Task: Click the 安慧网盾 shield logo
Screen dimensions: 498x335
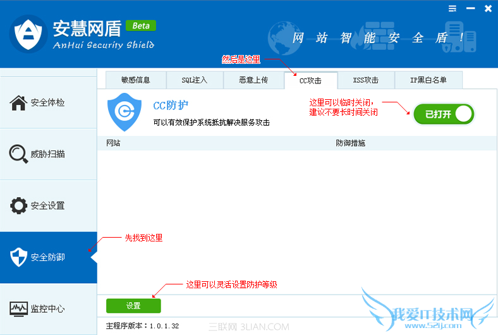Action: coord(28,34)
